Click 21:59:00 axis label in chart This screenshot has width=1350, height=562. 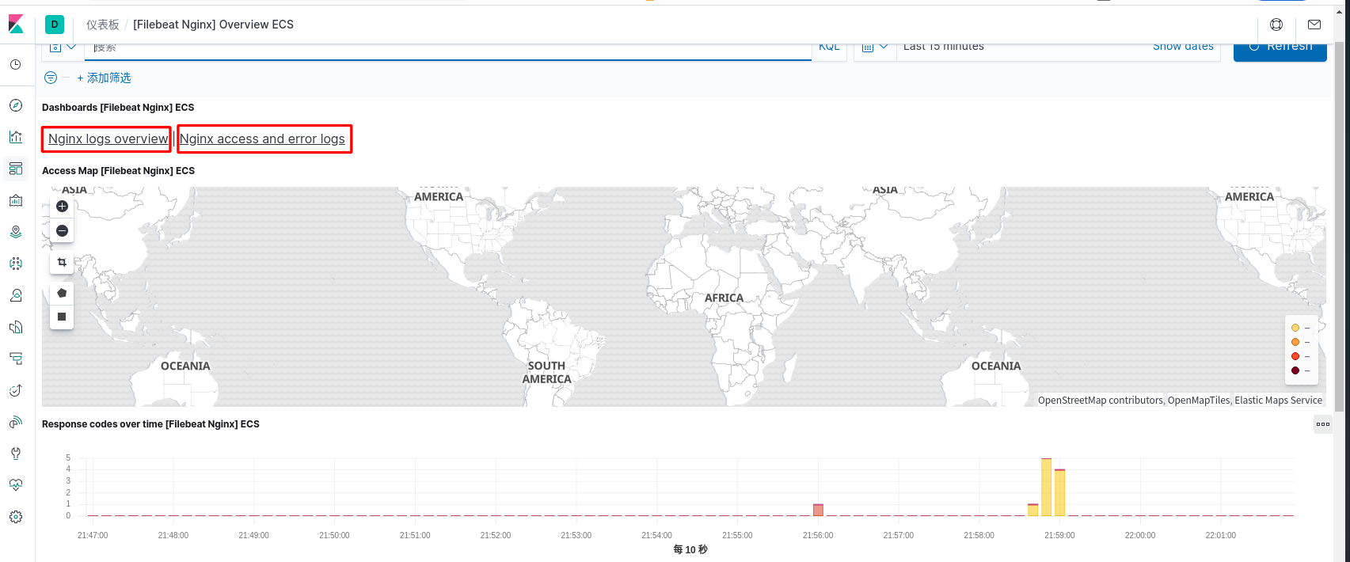[x=1059, y=536]
